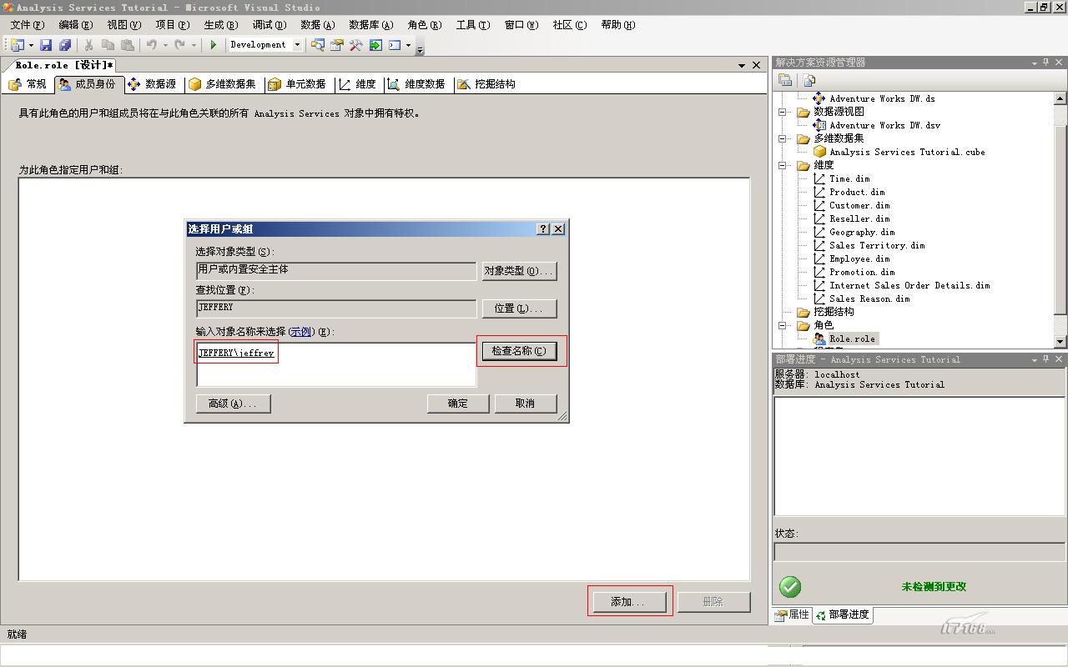Collapse the 角色 folder node
Image resolution: width=1068 pixels, height=667 pixels.
click(x=783, y=325)
